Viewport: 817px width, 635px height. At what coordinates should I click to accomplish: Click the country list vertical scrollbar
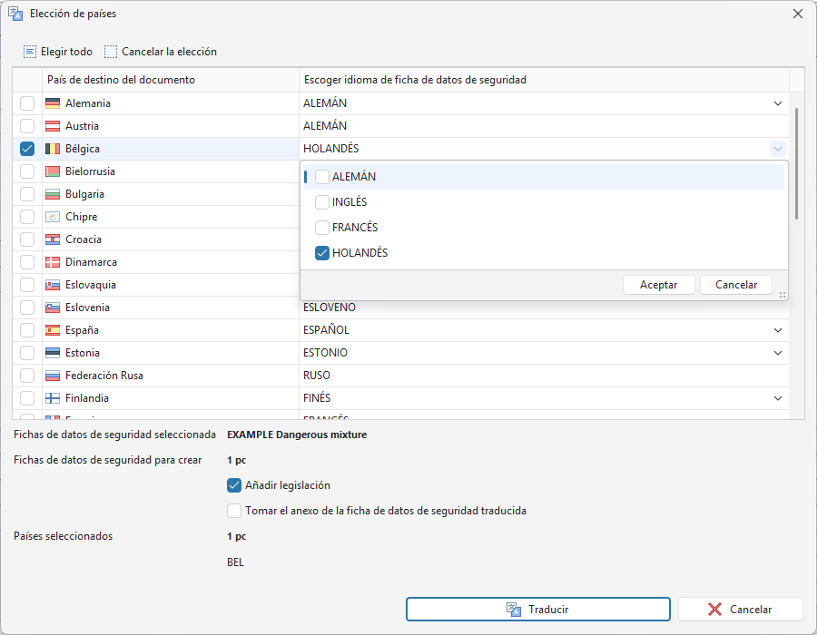point(796,163)
